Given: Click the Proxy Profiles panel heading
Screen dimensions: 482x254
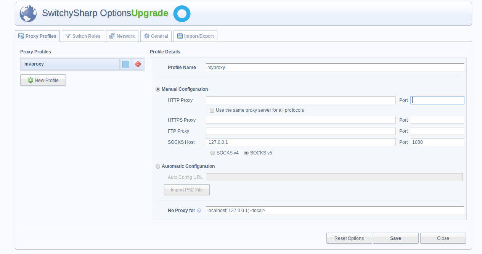Looking at the screenshot, I should (x=35, y=52).
